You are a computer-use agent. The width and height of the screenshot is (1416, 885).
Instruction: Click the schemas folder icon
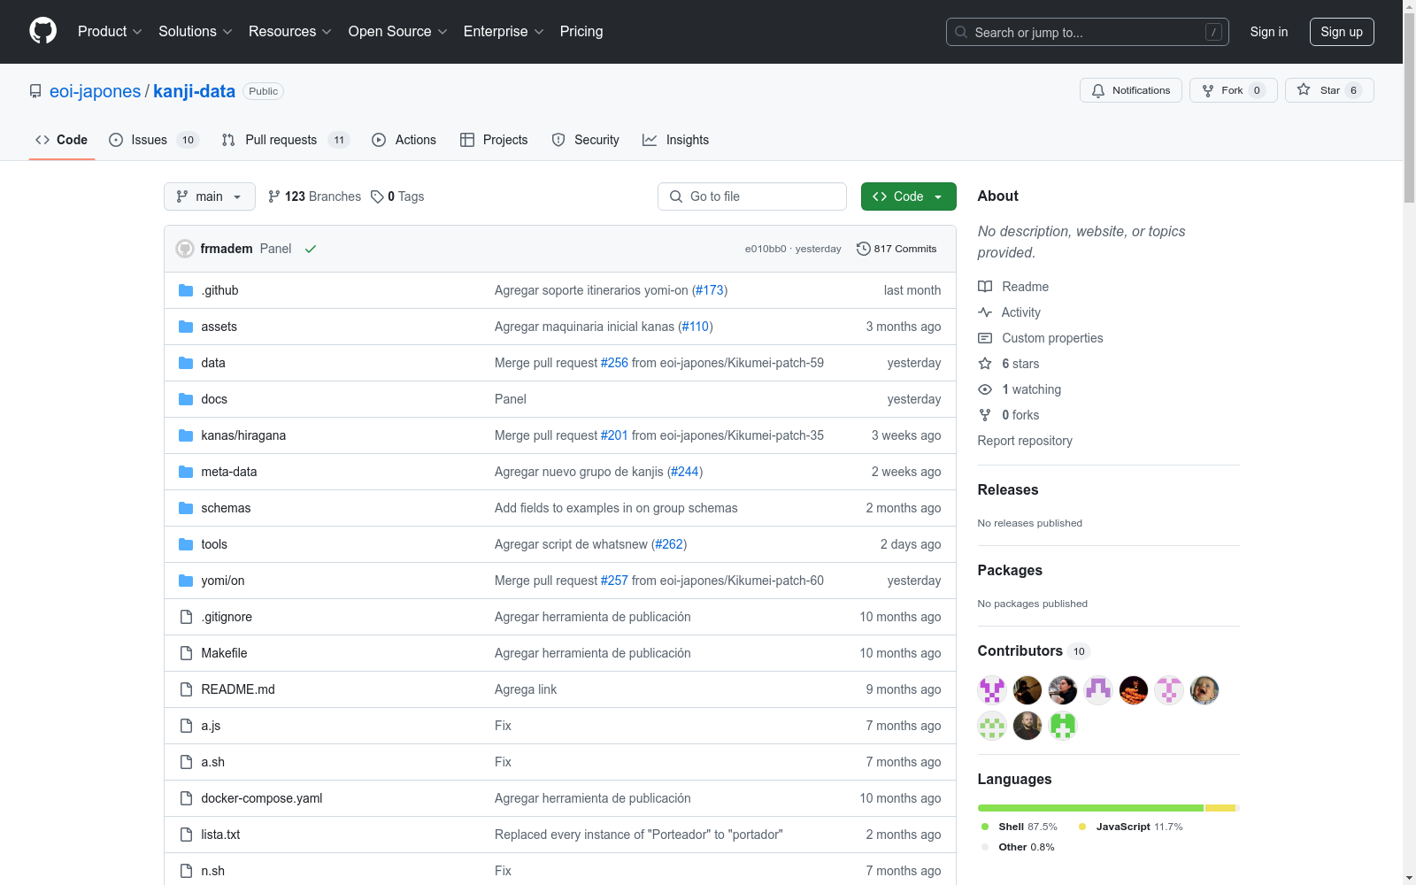point(186,508)
